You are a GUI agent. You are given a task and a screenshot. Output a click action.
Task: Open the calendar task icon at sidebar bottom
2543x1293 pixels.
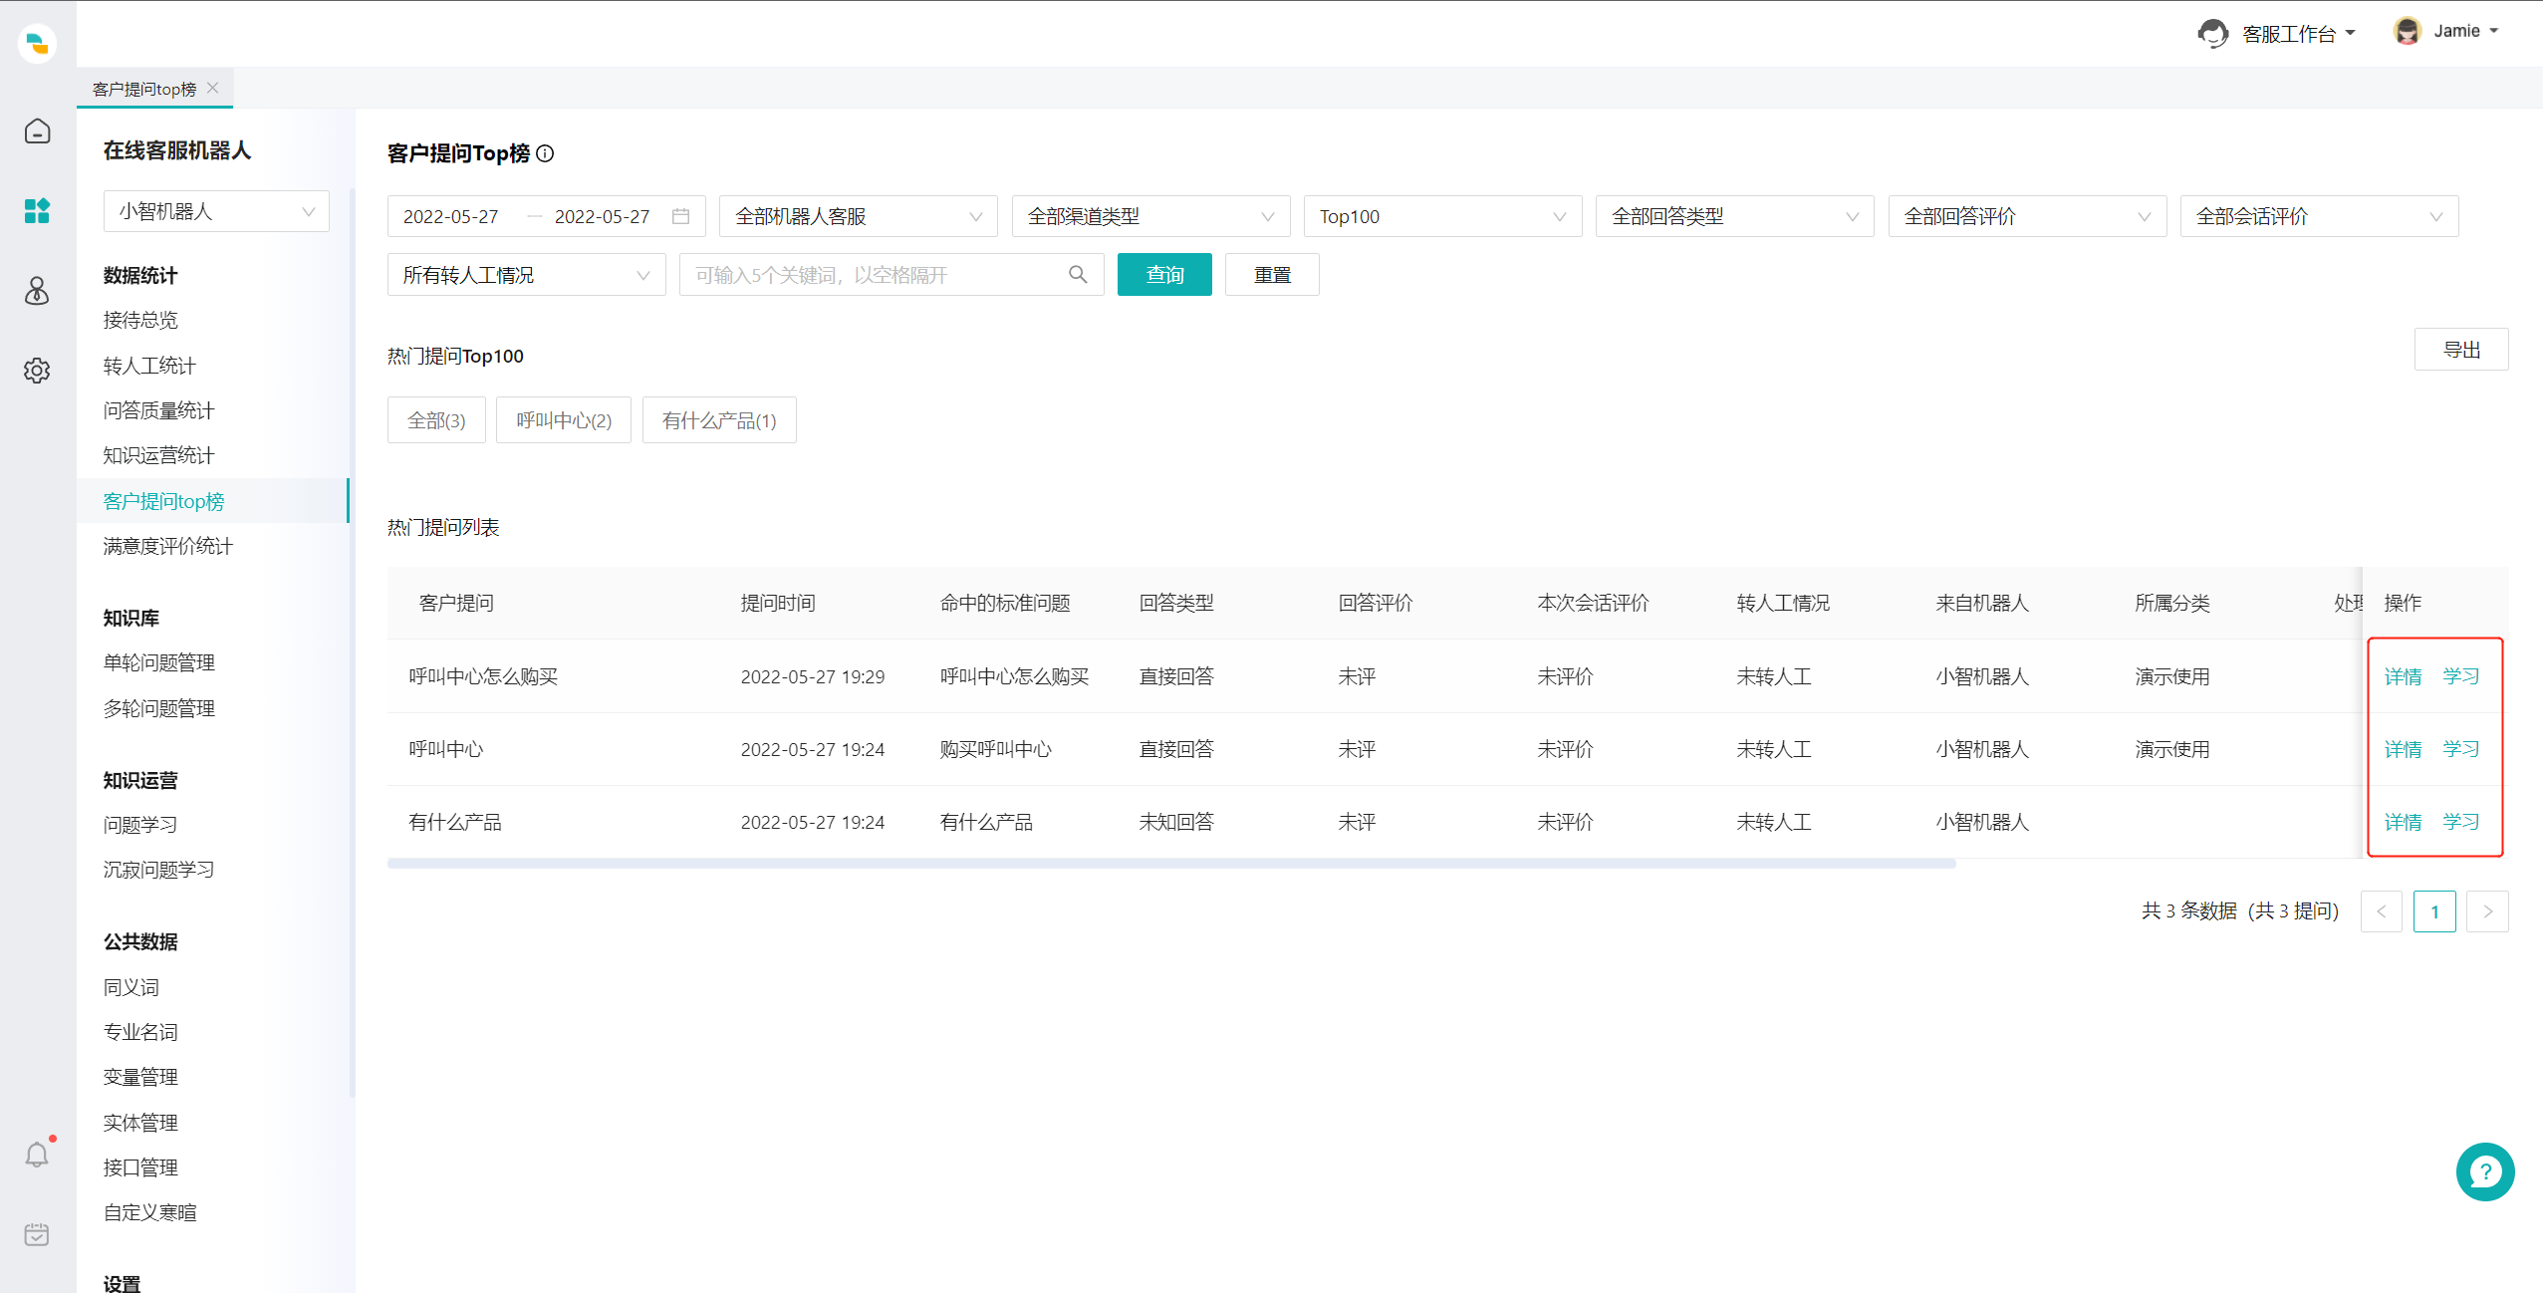(37, 1234)
